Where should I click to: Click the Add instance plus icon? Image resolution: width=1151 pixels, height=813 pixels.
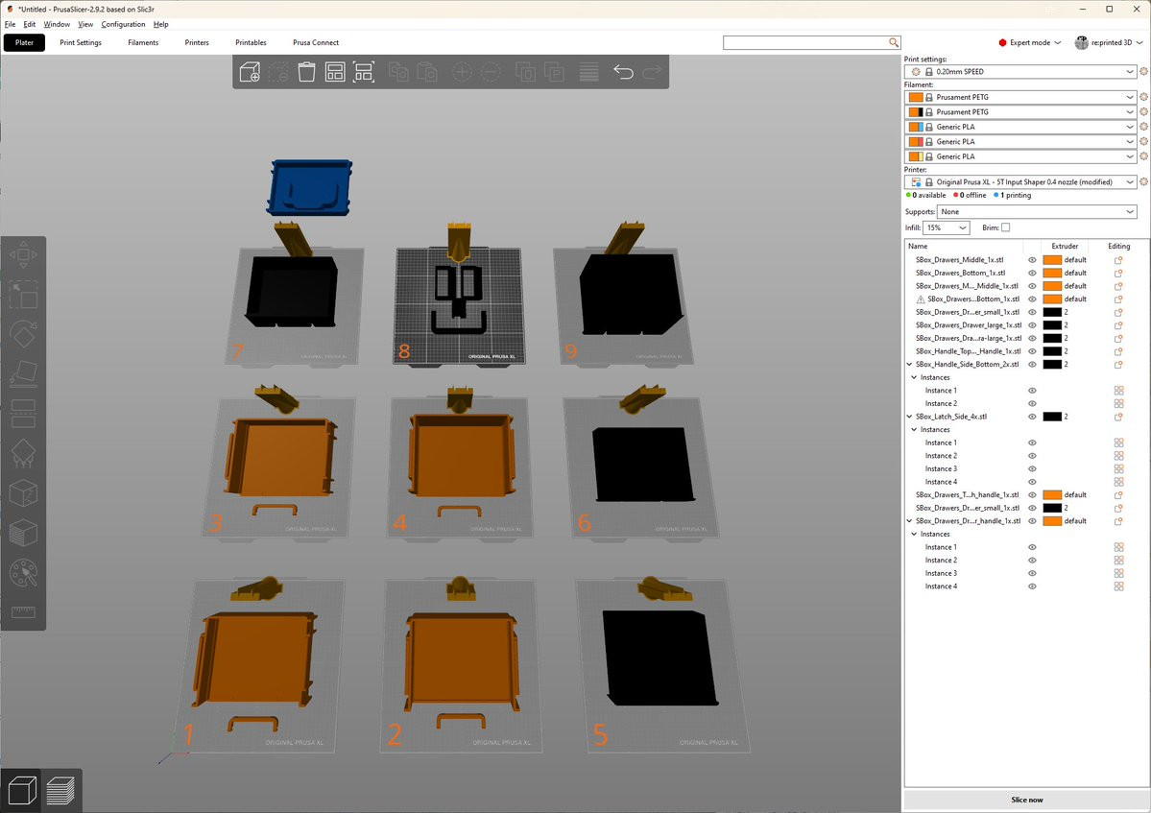point(462,72)
